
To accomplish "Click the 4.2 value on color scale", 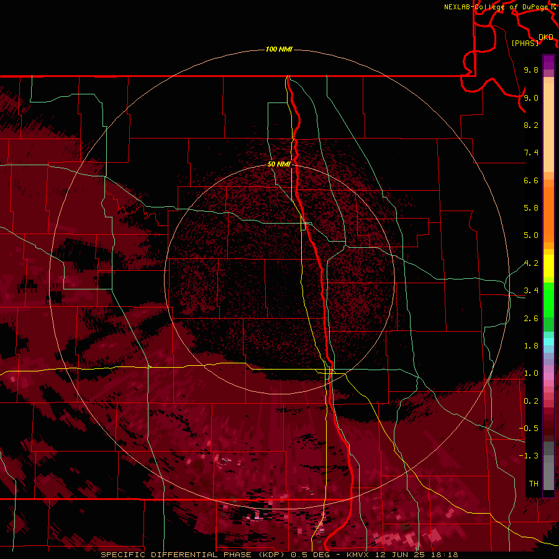I will click(531, 263).
